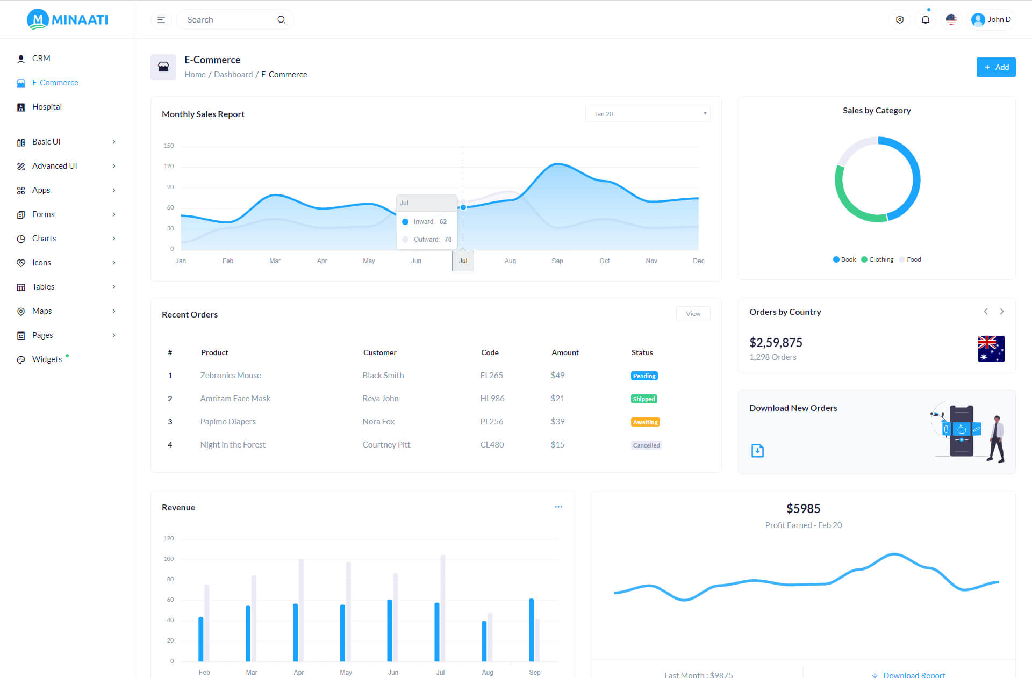Open the CRM sidebar item
Screen dimensions: 1032x678
coord(41,59)
